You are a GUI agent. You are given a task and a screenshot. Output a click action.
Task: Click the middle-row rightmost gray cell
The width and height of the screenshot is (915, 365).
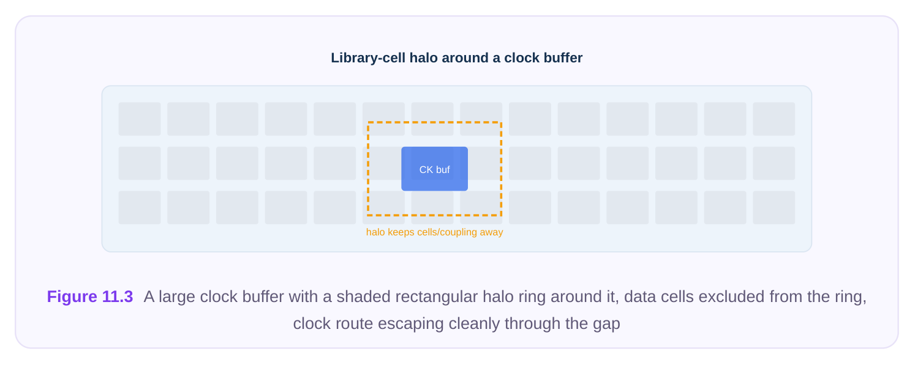[x=774, y=163]
